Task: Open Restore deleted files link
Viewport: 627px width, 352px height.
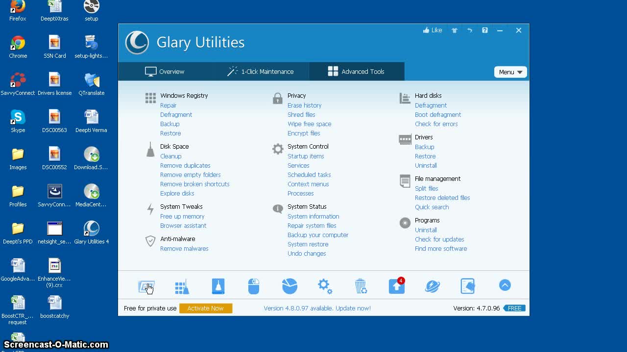Action: pyautogui.click(x=442, y=198)
